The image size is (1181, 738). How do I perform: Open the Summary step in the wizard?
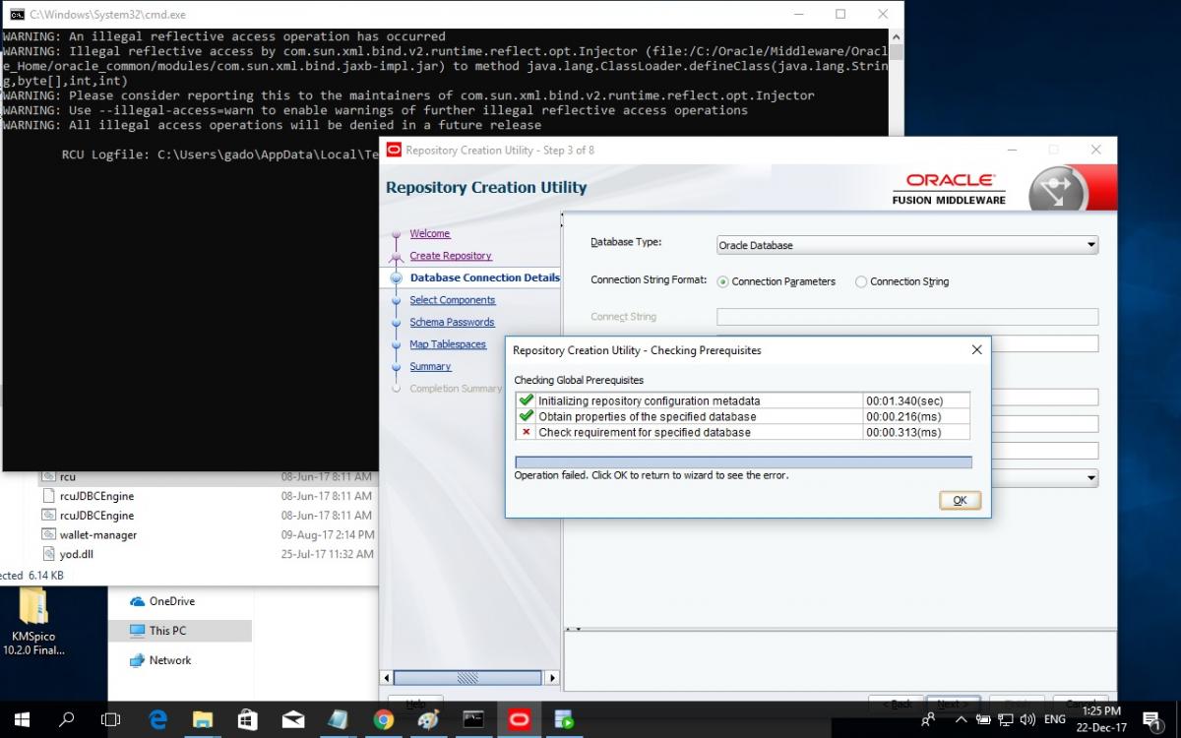[x=430, y=367]
